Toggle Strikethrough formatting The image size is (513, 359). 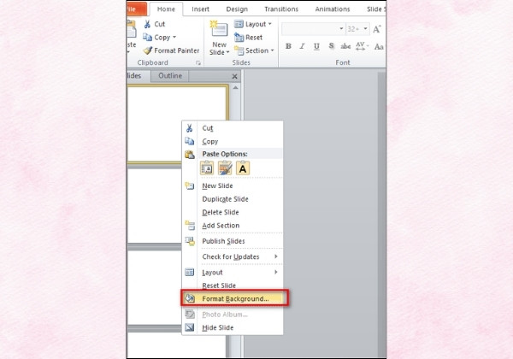pyautogui.click(x=345, y=46)
